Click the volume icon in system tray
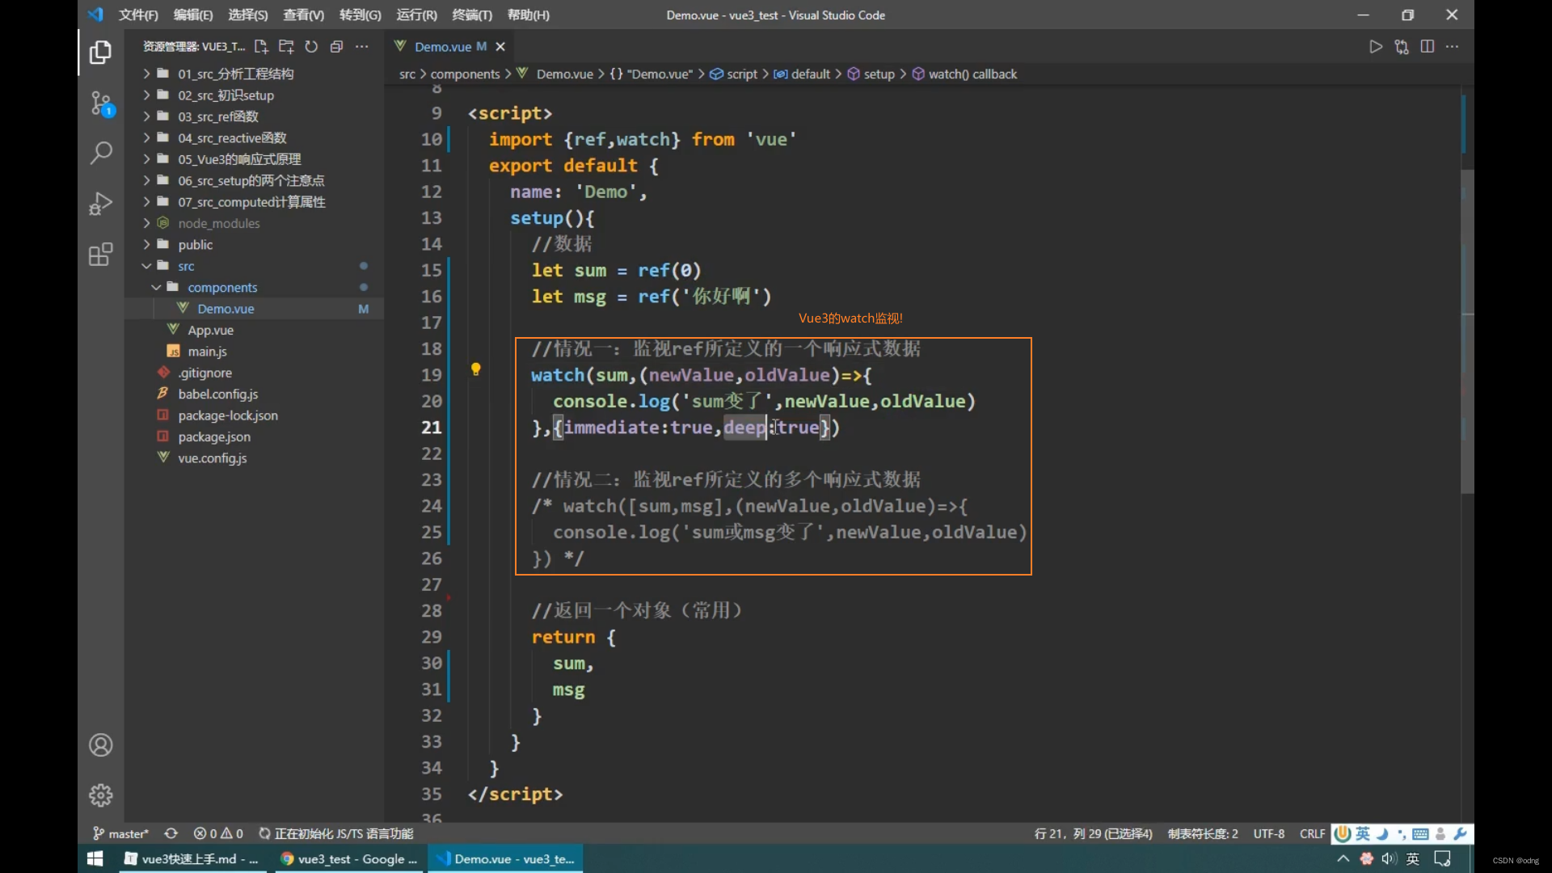This screenshot has height=873, width=1552. pyautogui.click(x=1390, y=858)
